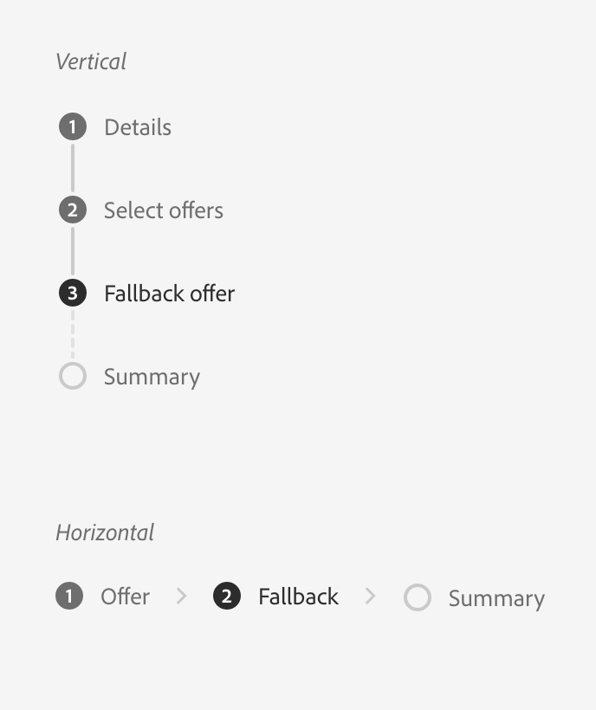Image resolution: width=596 pixels, height=710 pixels.
Task: Go to the Select offers step
Action: tap(164, 210)
